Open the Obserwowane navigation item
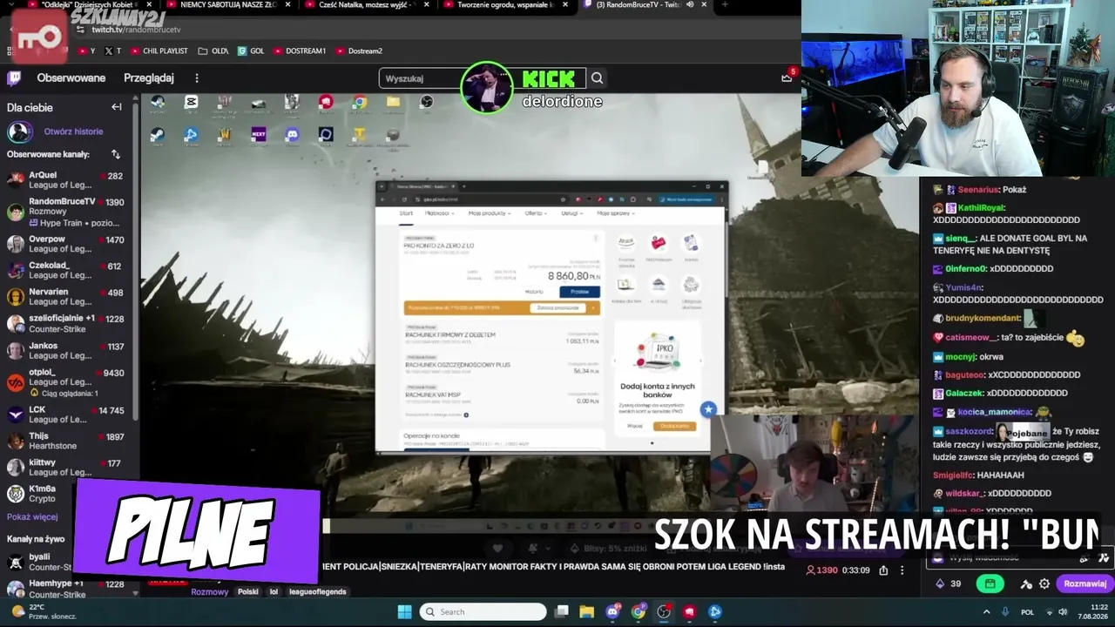Image resolution: width=1115 pixels, height=627 pixels. tap(71, 78)
